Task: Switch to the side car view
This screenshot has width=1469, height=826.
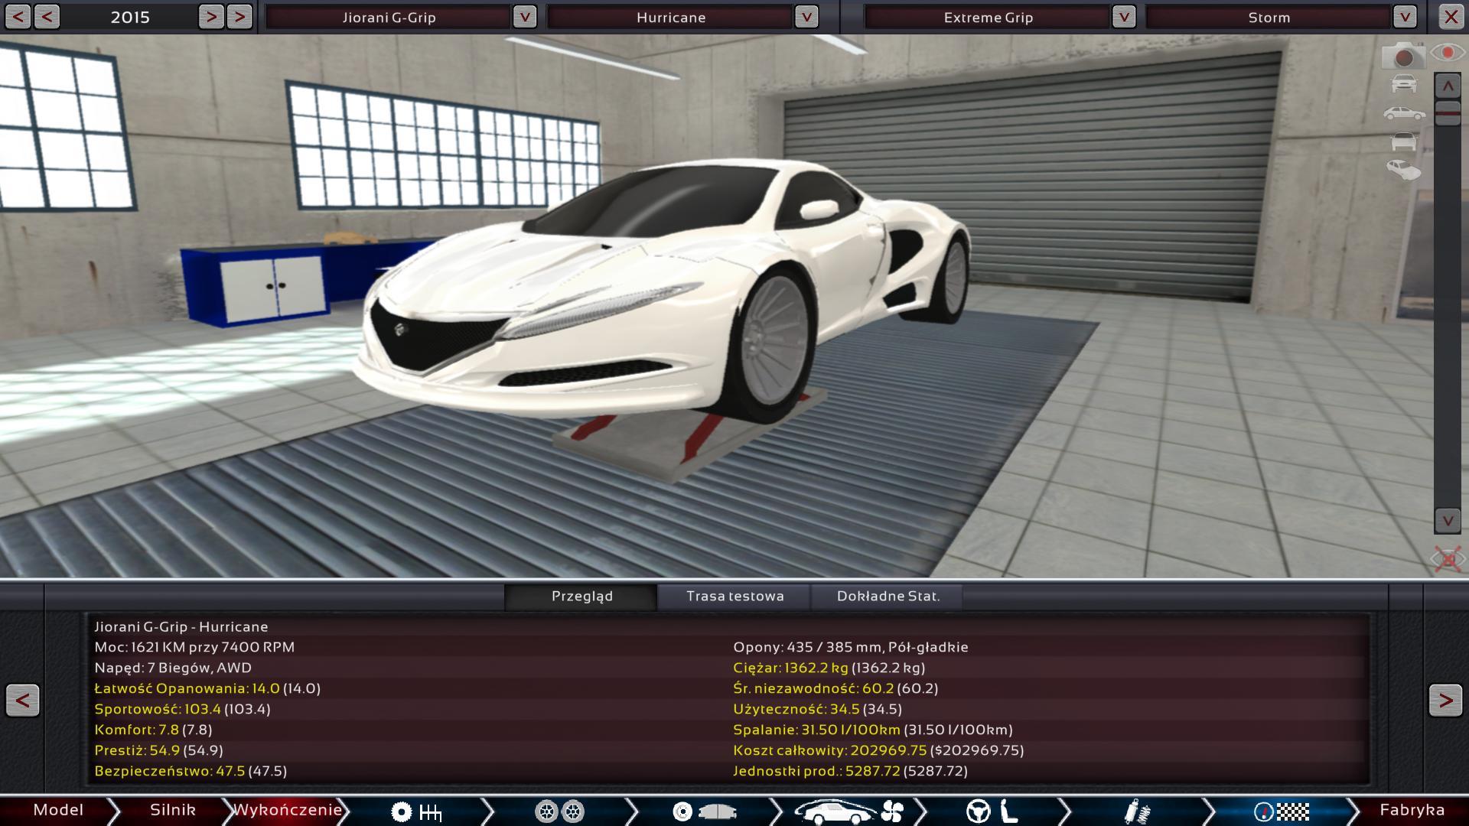Action: (1404, 113)
